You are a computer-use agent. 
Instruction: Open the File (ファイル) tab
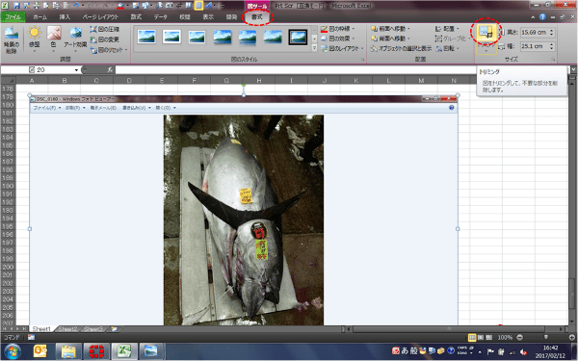tap(13, 17)
